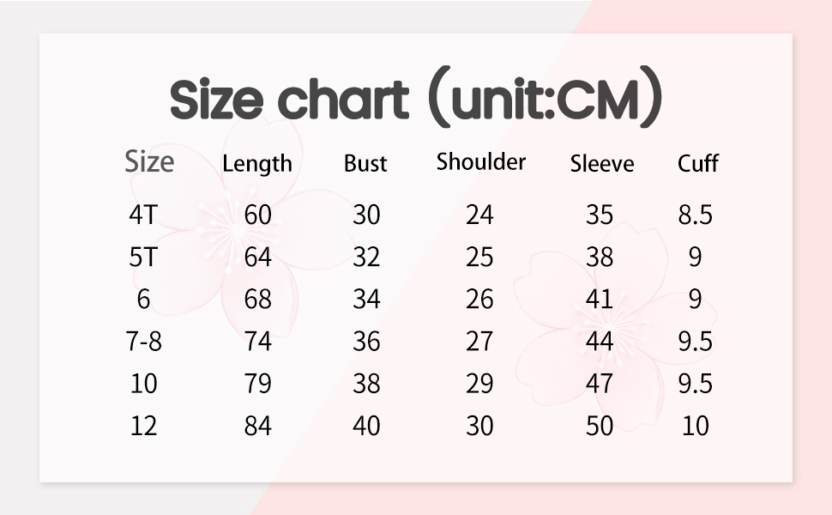The width and height of the screenshot is (832, 515).
Task: Click the Bust column header
Action: coord(365,163)
